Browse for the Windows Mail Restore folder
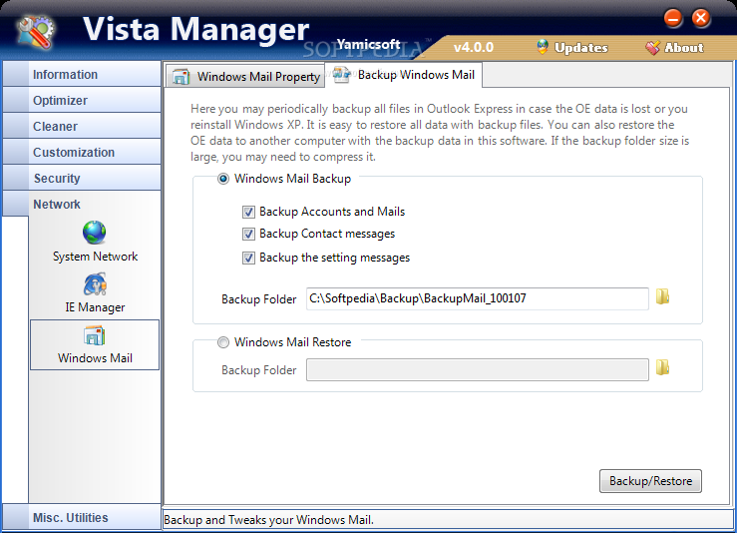 pyautogui.click(x=662, y=368)
